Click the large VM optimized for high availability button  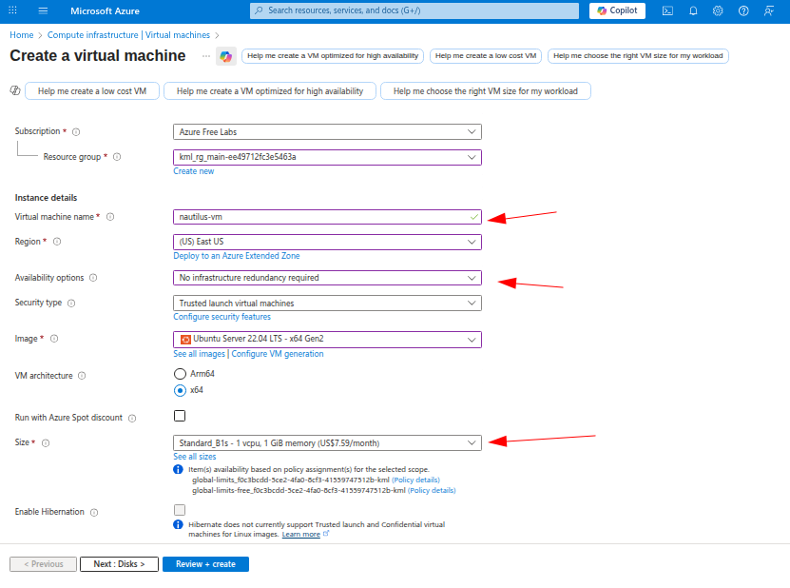coord(270,91)
